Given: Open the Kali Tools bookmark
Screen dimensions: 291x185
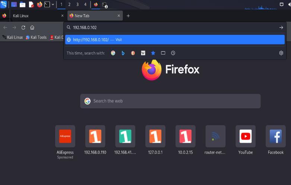Looking at the screenshot, I should click(x=36, y=37).
